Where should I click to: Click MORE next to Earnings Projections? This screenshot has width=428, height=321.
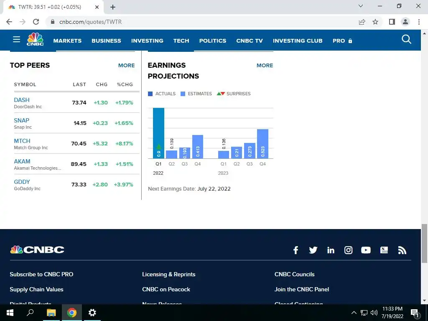[265, 66]
